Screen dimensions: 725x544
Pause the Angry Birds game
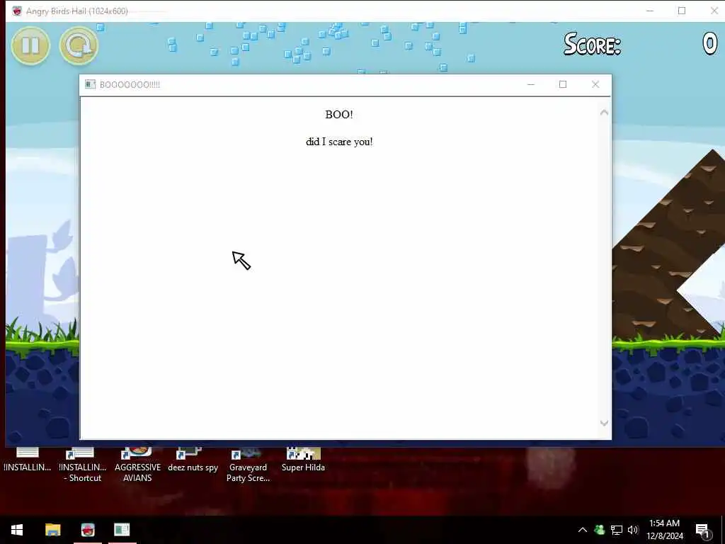[30, 46]
